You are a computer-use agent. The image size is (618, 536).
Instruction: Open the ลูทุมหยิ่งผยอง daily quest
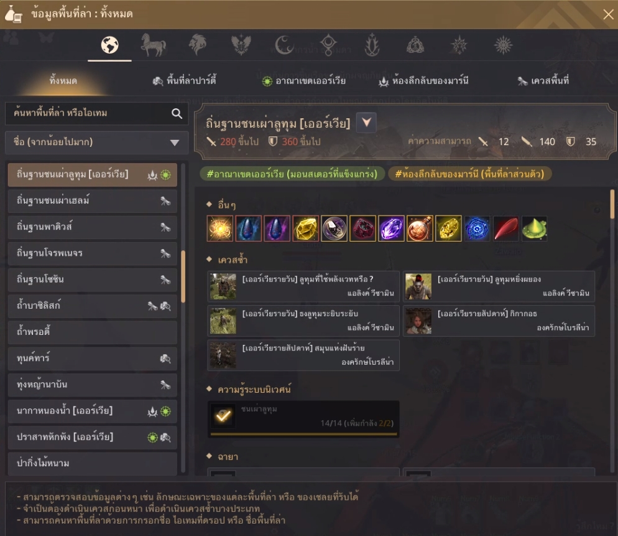pyautogui.click(x=499, y=286)
